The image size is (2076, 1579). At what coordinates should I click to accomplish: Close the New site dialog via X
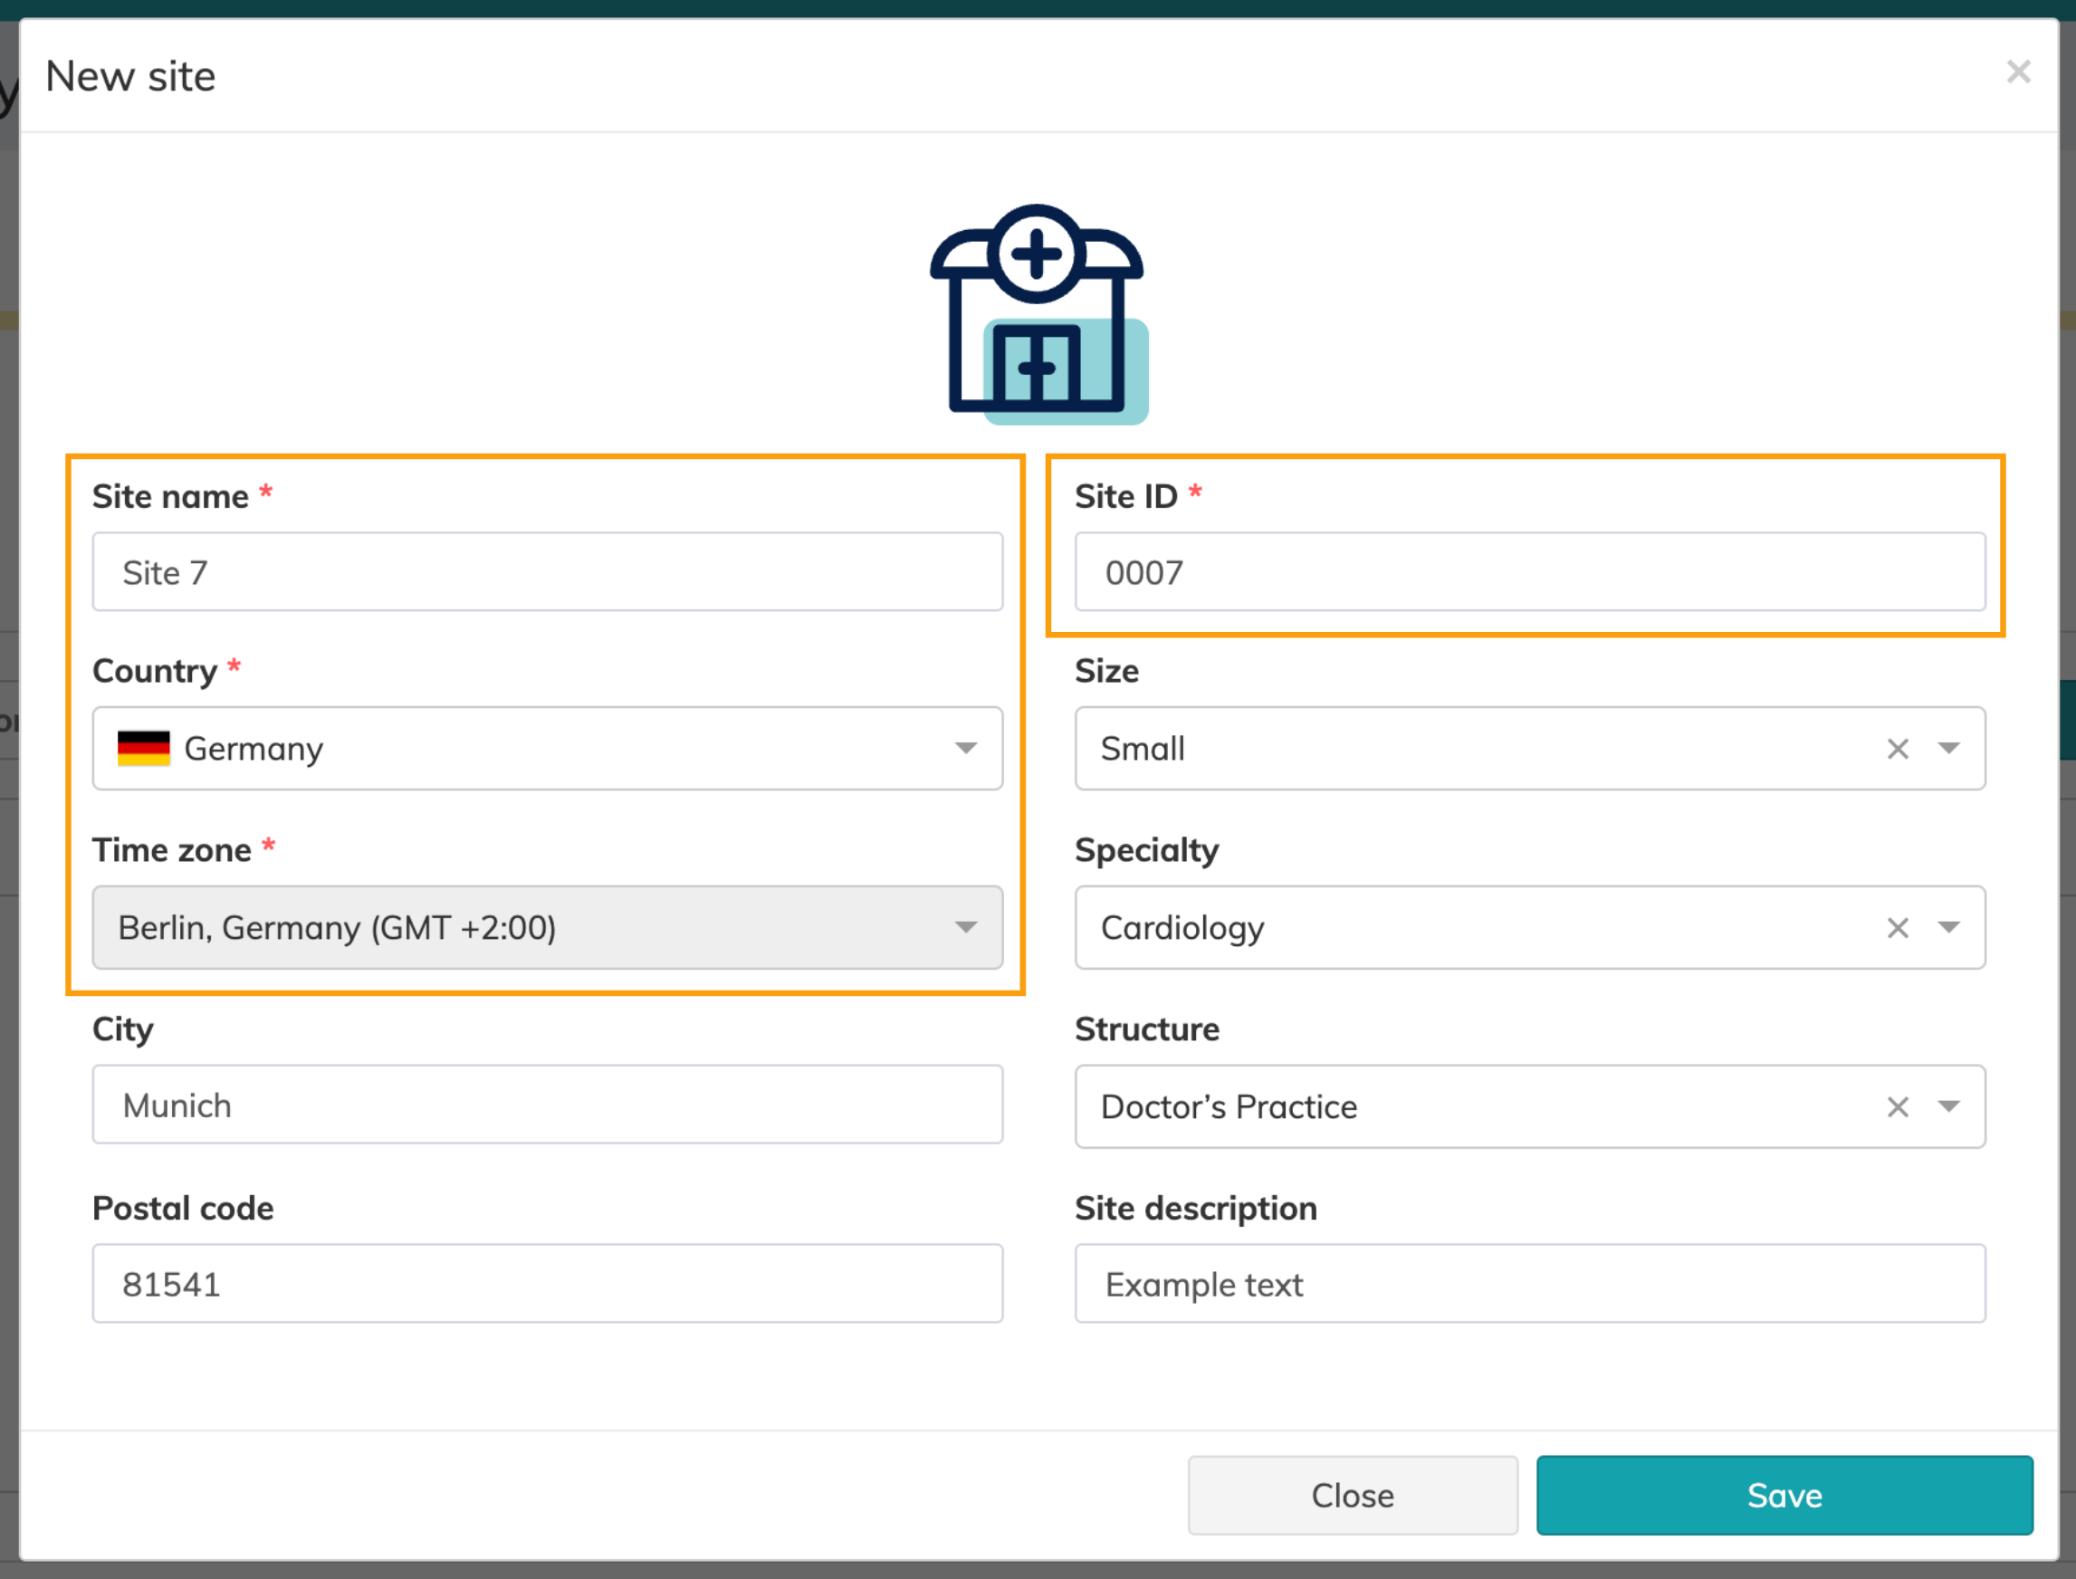(2018, 72)
